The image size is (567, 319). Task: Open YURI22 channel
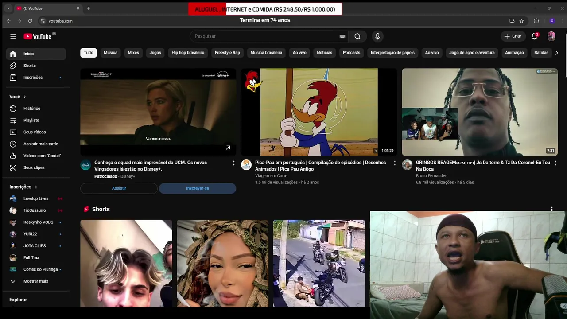(x=36, y=234)
